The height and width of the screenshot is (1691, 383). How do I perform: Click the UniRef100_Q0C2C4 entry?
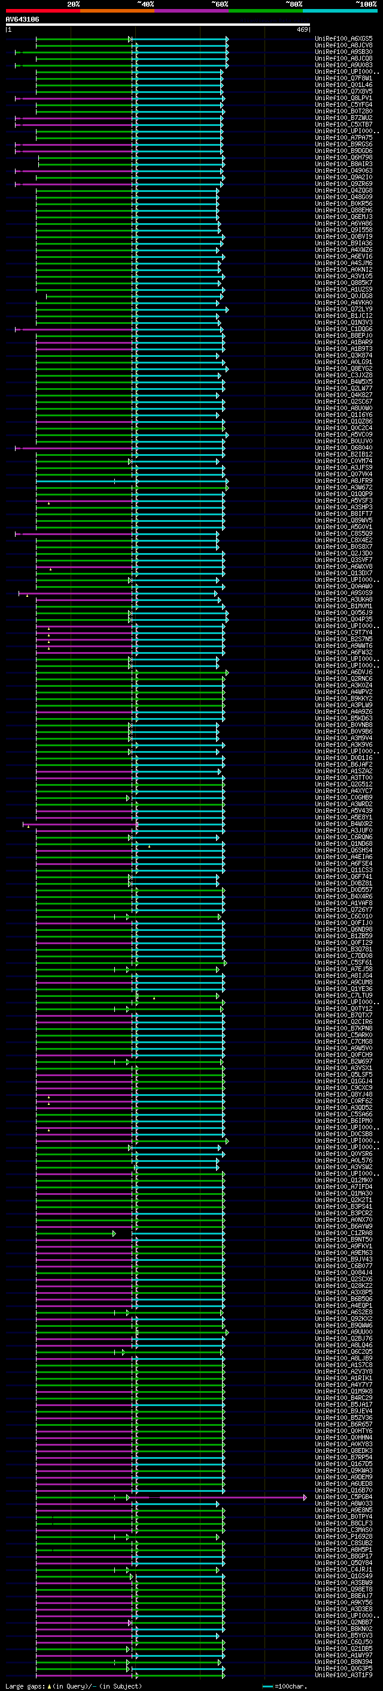[x=344, y=428]
